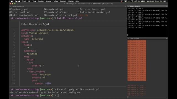Open Spotlight search magnifier icon
Screen dimensions: 177x99
pyautogui.click(x=161, y=1)
